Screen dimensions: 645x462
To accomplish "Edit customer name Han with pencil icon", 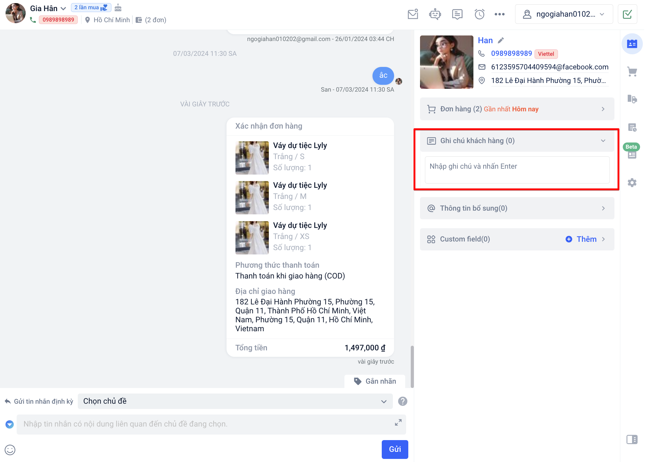I will pyautogui.click(x=501, y=40).
